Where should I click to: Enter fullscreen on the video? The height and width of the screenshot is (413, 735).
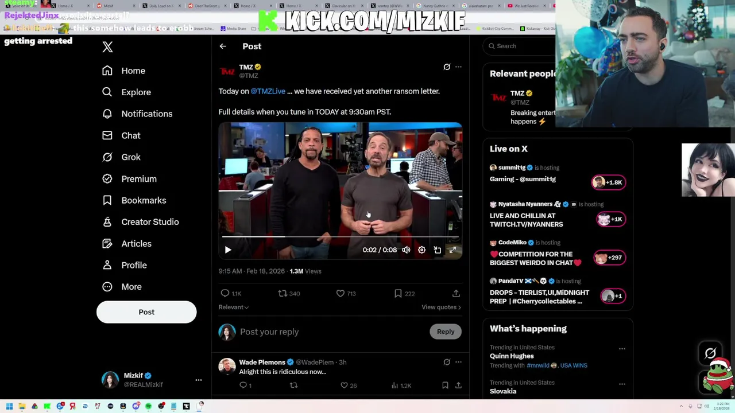[452, 250]
